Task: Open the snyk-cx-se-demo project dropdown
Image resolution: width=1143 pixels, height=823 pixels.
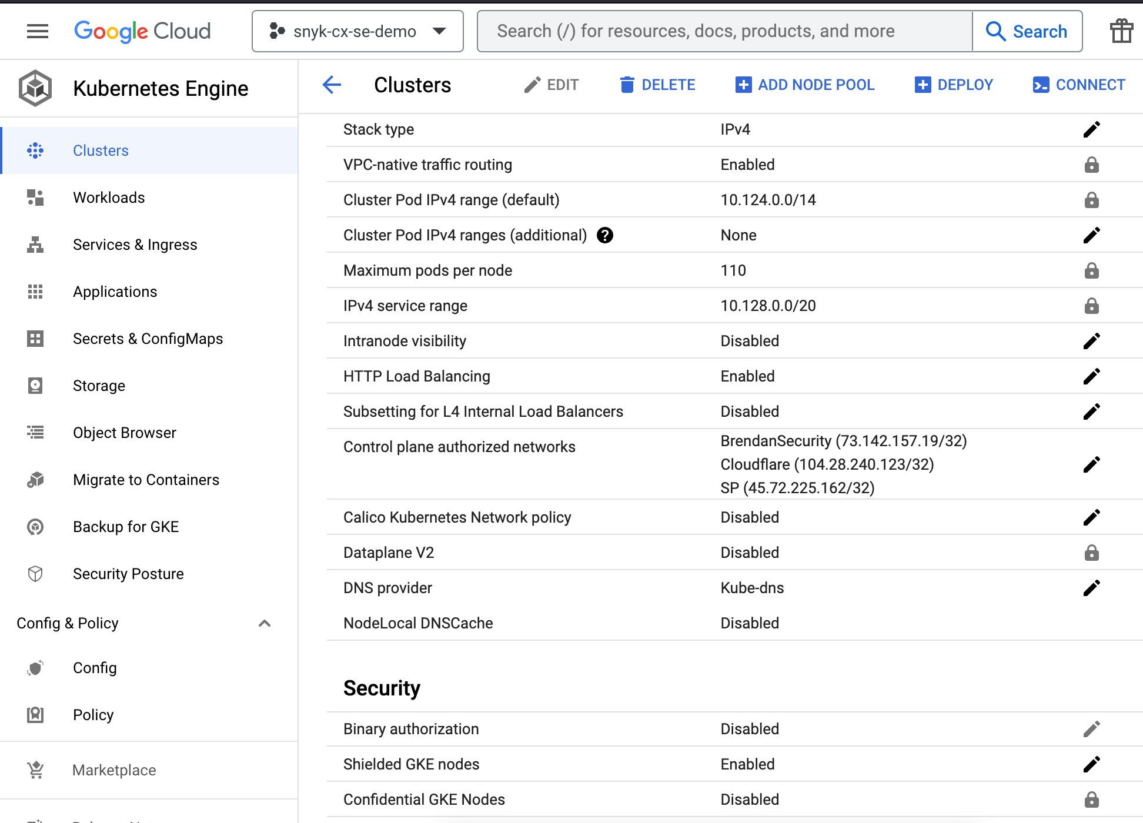Action: pyautogui.click(x=357, y=31)
